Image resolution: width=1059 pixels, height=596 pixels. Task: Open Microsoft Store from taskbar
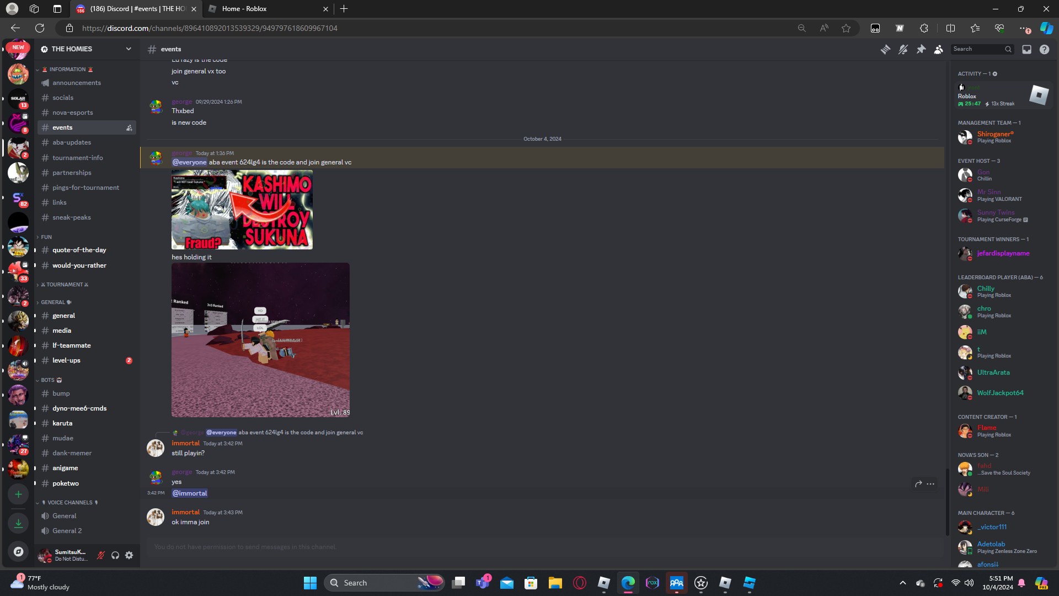click(x=531, y=583)
